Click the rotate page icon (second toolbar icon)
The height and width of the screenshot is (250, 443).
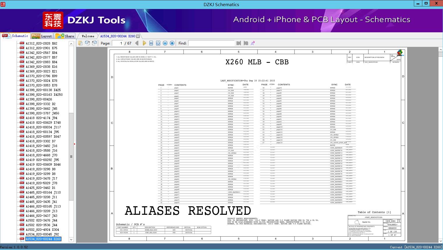pyautogui.click(x=87, y=43)
